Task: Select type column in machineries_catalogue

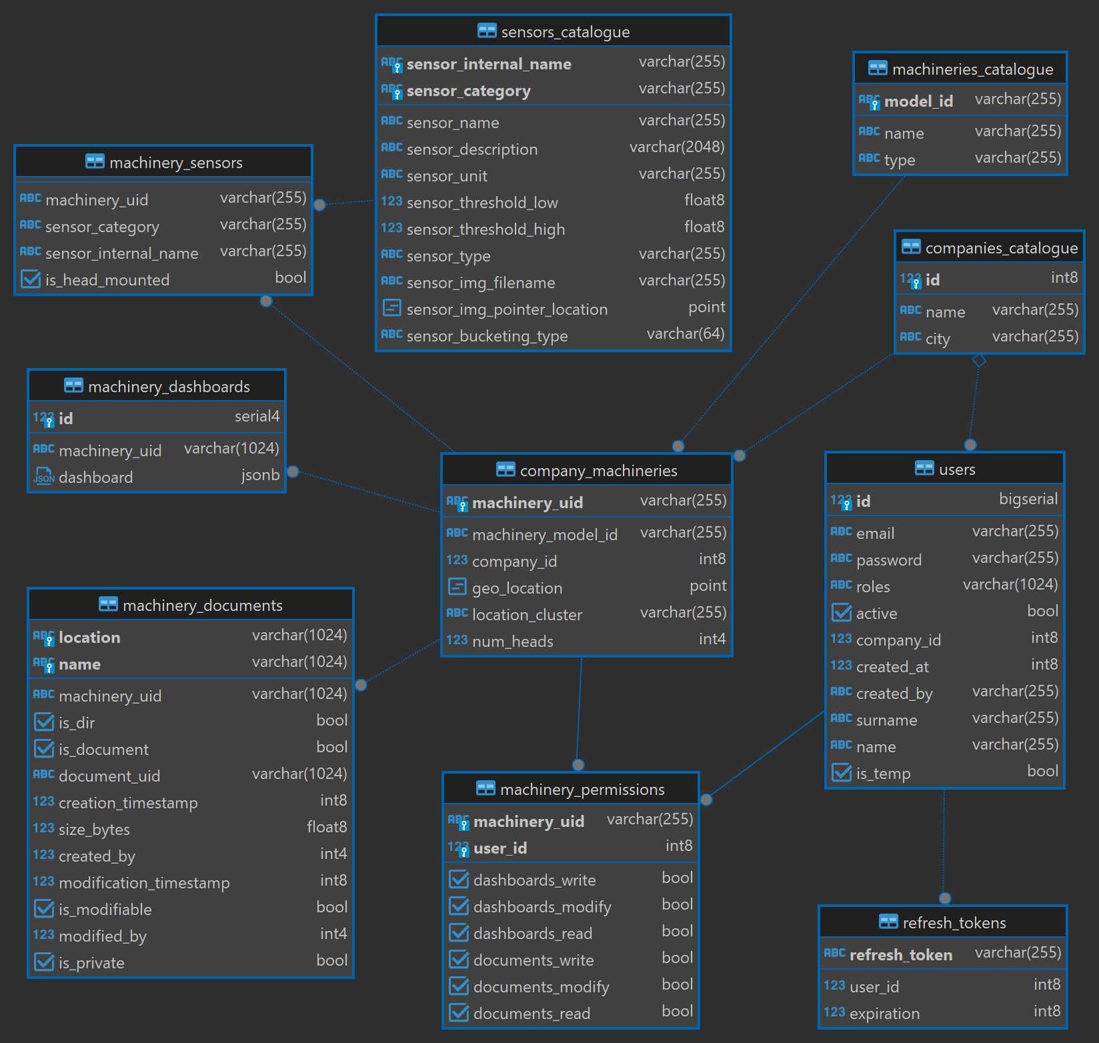Action: point(960,159)
